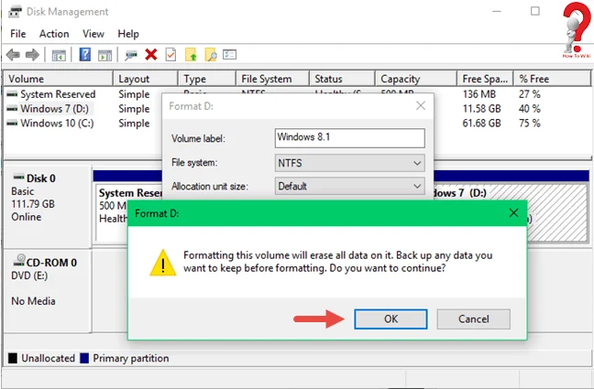594x389 pixels.
Task: Click the 61.68 GB free space cell
Action: click(481, 123)
